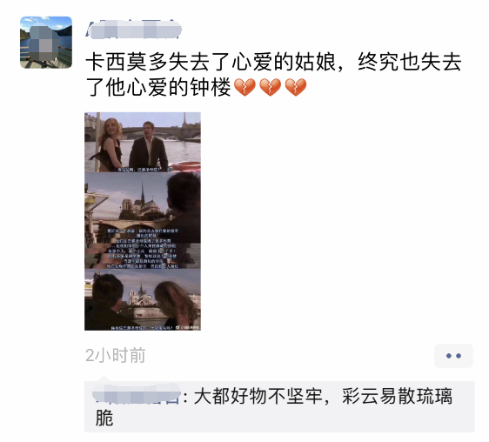This screenshot has height=442, width=489.
Task: Tap the bottom frame of two people viewing the cathedral
Action: pyautogui.click(x=143, y=300)
